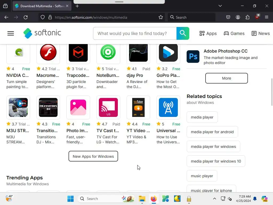Reload the current page

pos(26,17)
